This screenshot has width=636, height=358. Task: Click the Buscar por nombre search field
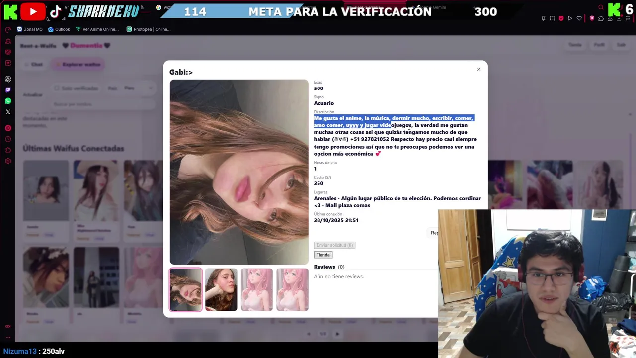pyautogui.click(x=103, y=104)
